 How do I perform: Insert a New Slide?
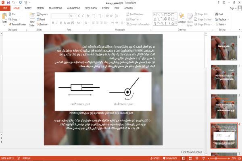pos(32,20)
